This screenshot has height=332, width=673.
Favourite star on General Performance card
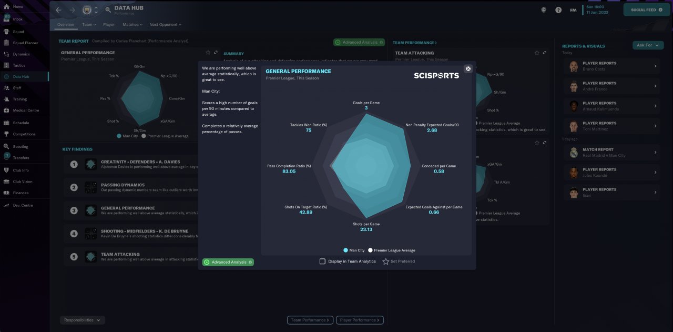pos(208,53)
